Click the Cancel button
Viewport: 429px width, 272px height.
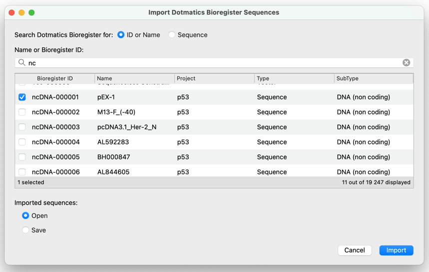(355, 250)
